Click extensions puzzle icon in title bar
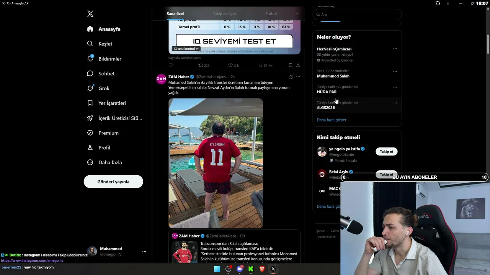The width and height of the screenshot is (490, 275). 438,3
